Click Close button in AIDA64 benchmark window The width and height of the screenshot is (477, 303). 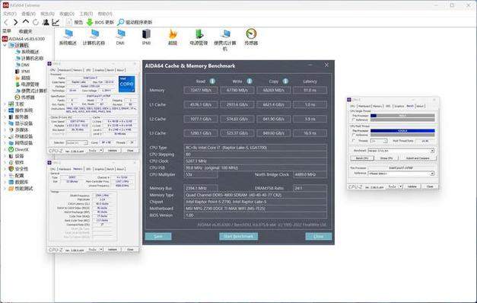point(319,236)
